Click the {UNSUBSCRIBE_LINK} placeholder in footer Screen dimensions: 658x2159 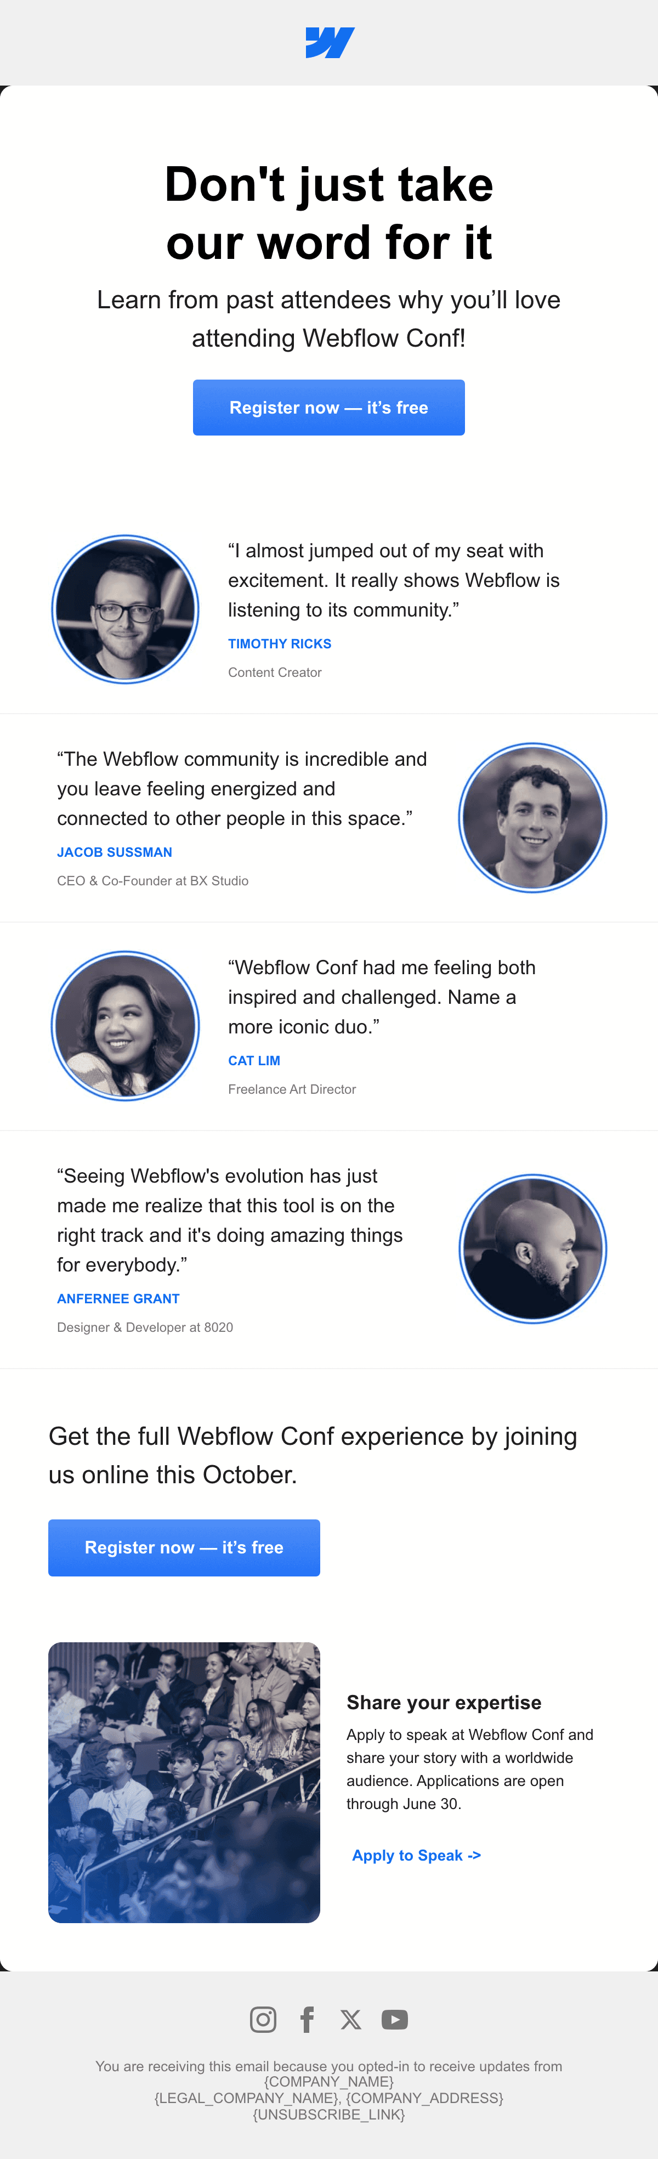328,2115
